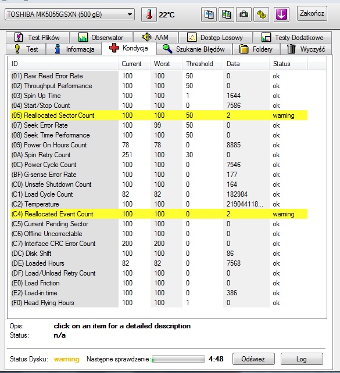This screenshot has height=373, width=340.
Task: Click the Odśwież refresh button
Action: click(x=253, y=358)
